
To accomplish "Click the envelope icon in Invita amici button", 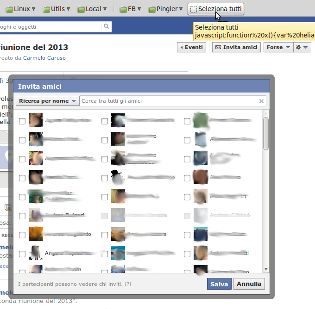I will click(x=218, y=47).
